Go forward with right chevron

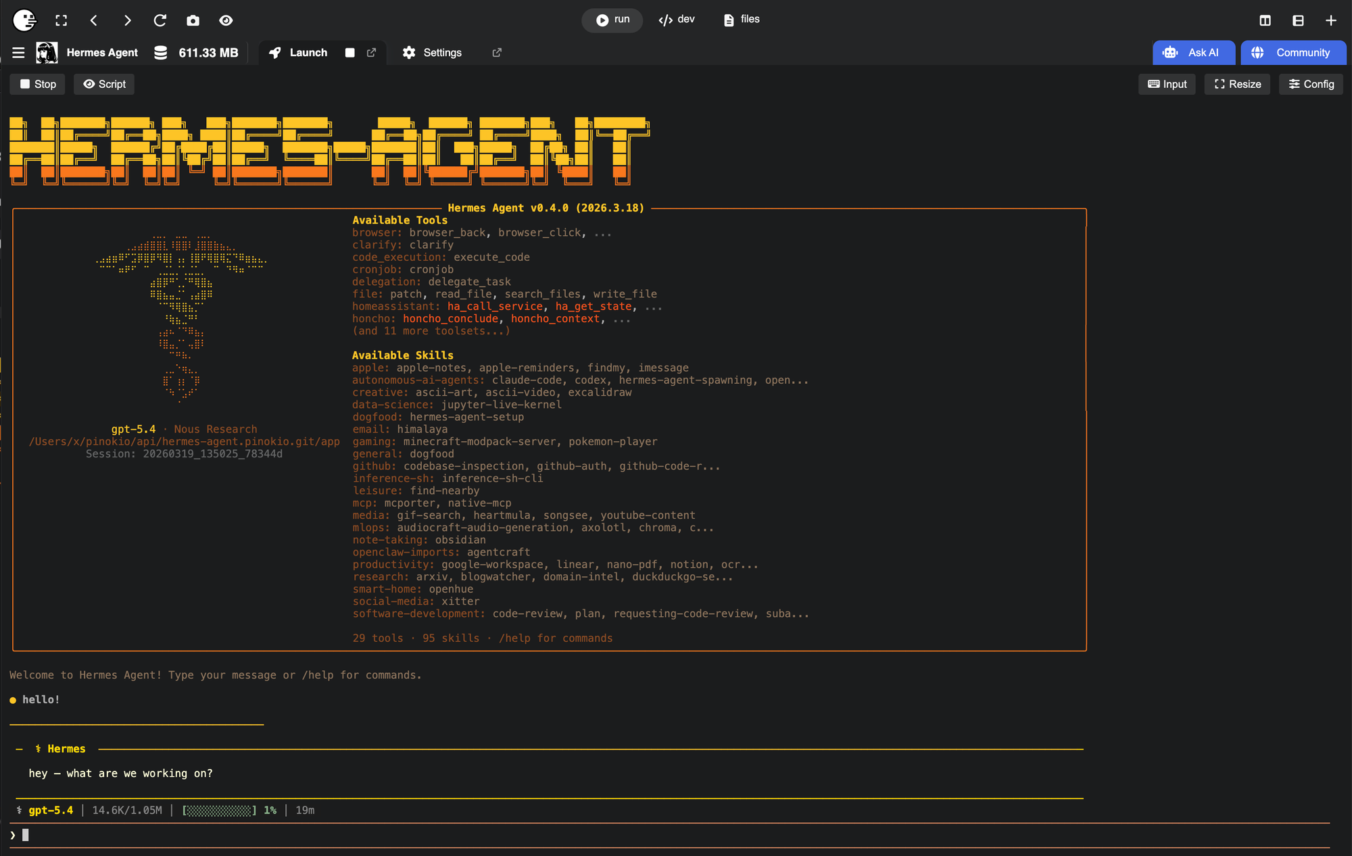tap(127, 20)
